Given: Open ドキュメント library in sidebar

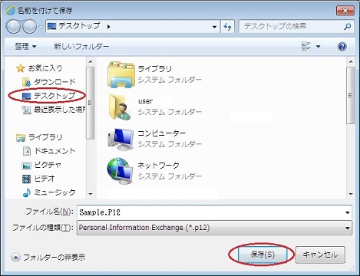Looking at the screenshot, I should [54, 151].
